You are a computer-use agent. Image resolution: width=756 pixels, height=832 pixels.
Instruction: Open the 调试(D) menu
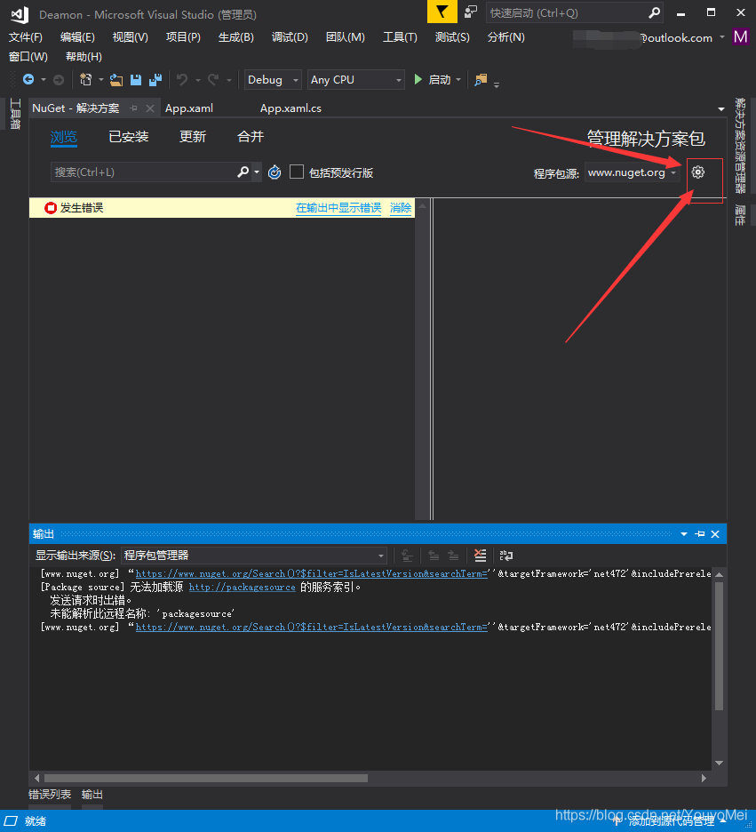coord(290,37)
